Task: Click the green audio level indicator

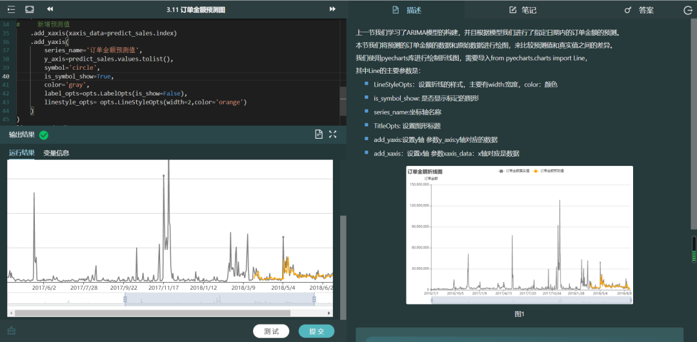Action: (x=694, y=250)
